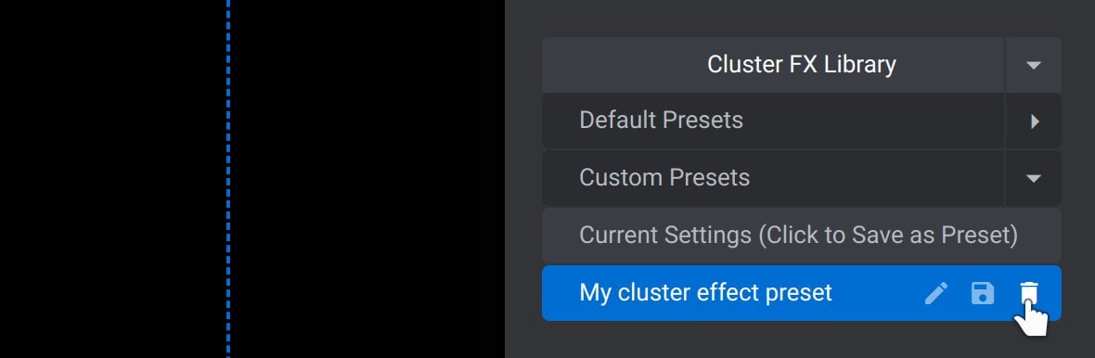Expand Default Presets using right arrow
1095x358 pixels.
coord(1035,121)
